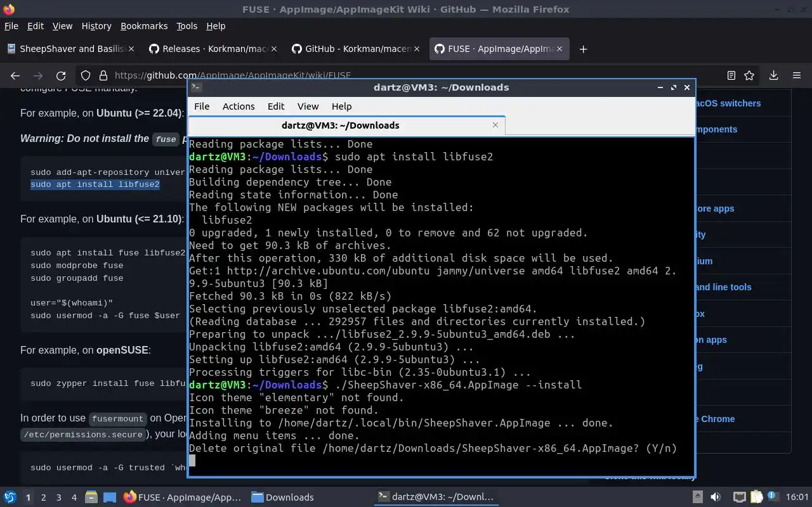
Task: Open the terminal Edit menu
Action: [276, 106]
